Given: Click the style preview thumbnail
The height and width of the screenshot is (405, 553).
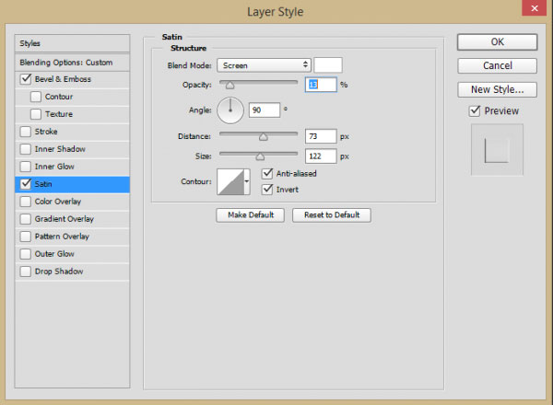Looking at the screenshot, I should tap(498, 150).
